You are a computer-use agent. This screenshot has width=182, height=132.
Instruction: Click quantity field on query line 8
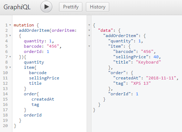[x=34, y=62]
